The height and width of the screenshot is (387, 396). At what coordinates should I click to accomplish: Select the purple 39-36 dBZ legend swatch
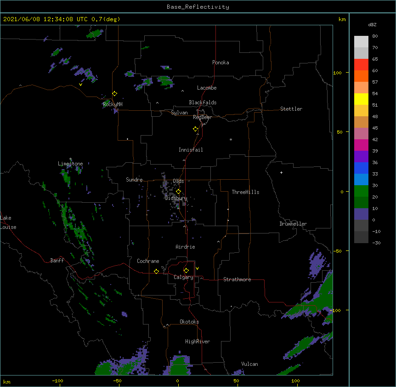361,157
